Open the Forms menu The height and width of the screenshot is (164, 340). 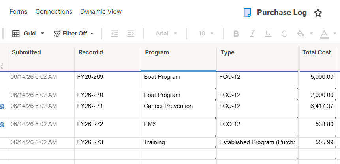pos(19,12)
